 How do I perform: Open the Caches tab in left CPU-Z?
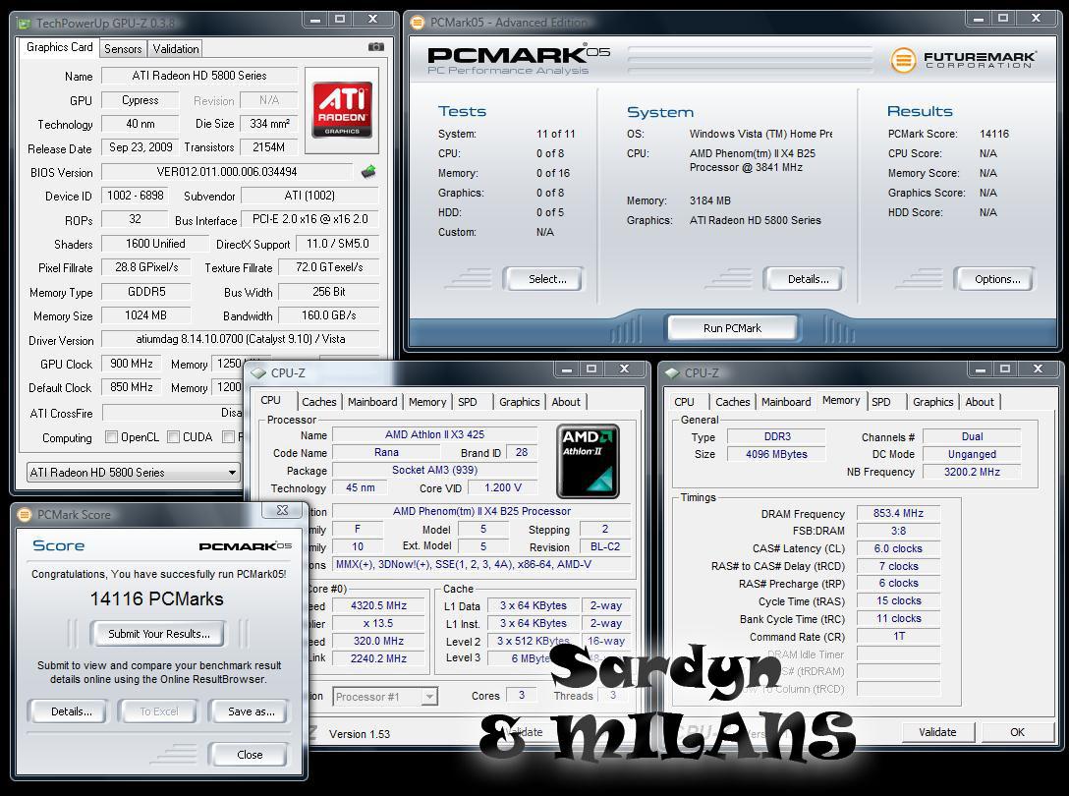319,402
